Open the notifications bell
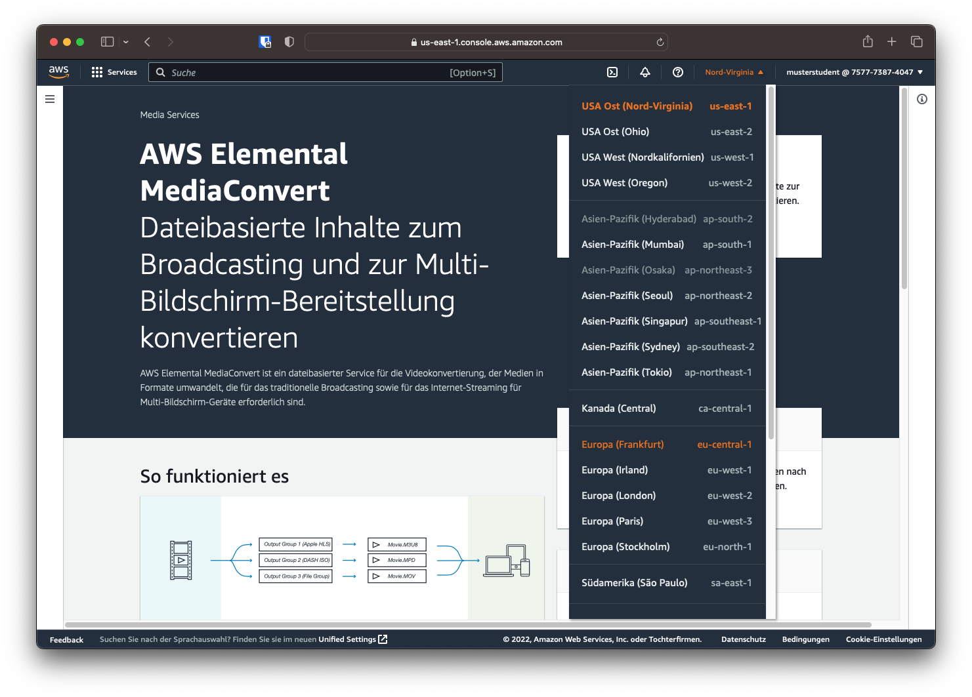The height and width of the screenshot is (697, 972). [x=645, y=72]
